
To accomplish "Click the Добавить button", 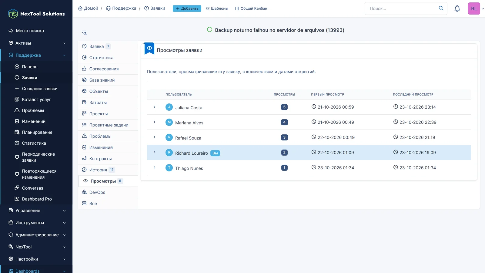I will 187,8.
